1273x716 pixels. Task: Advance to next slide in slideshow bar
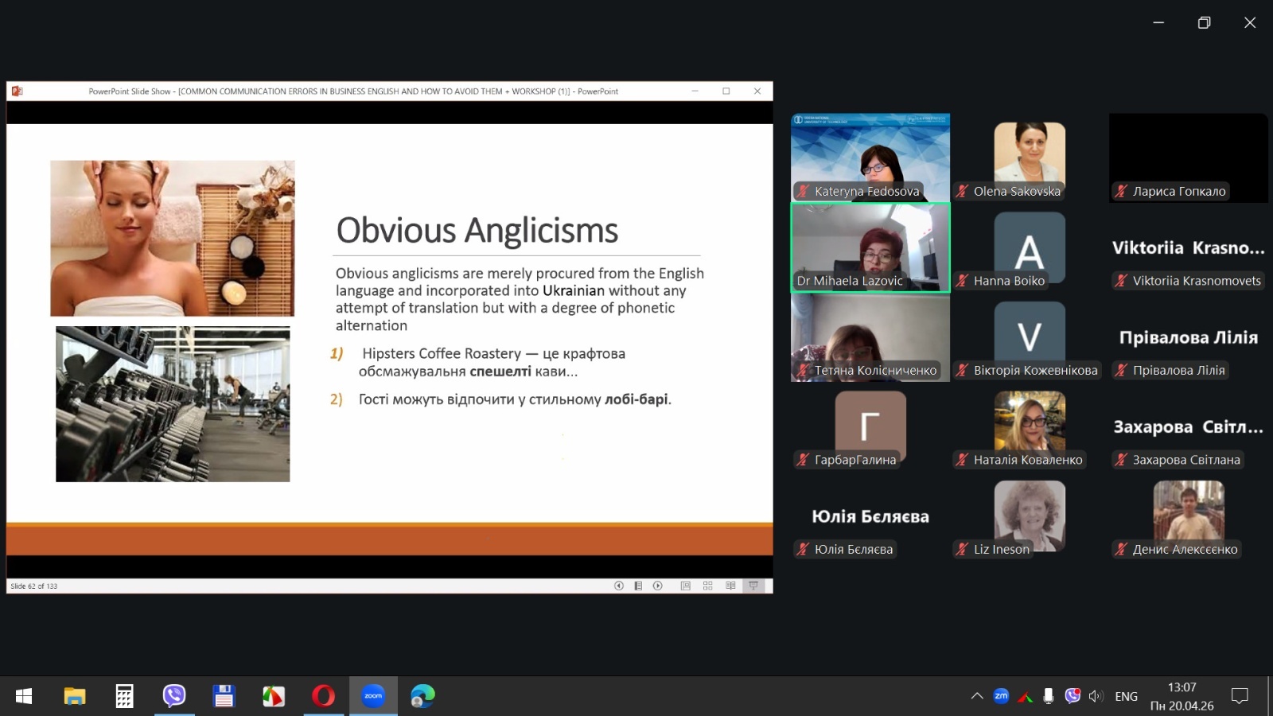(658, 586)
